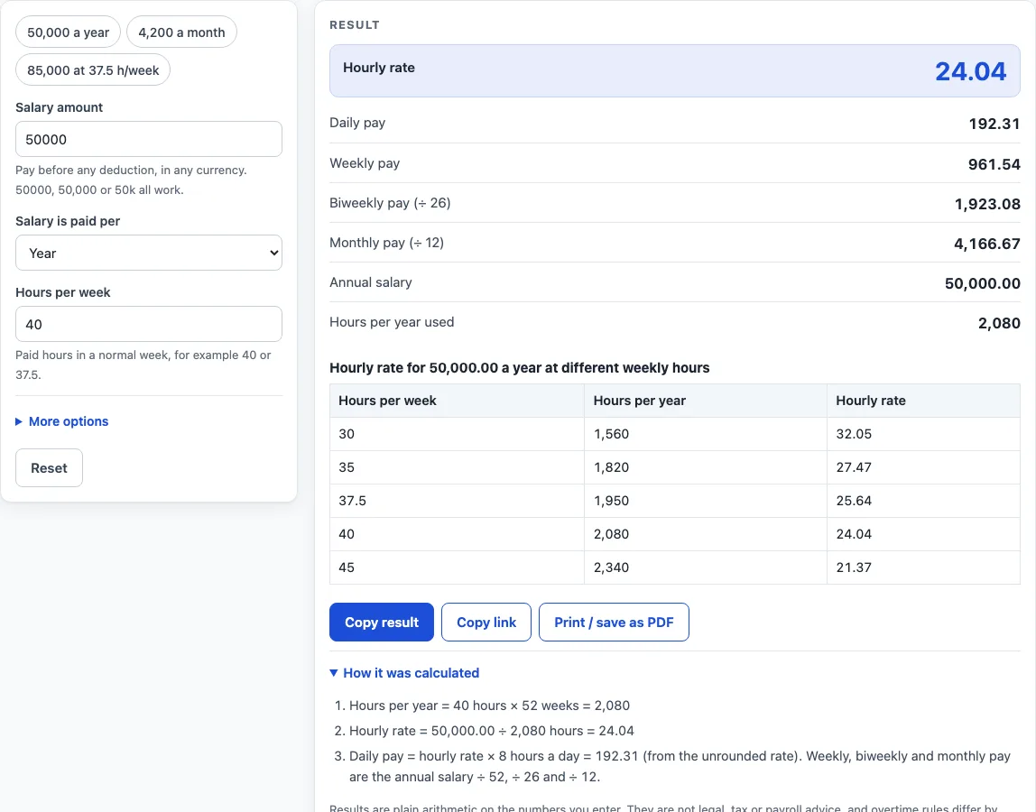Select the Weekly pay value 961.54

click(994, 164)
